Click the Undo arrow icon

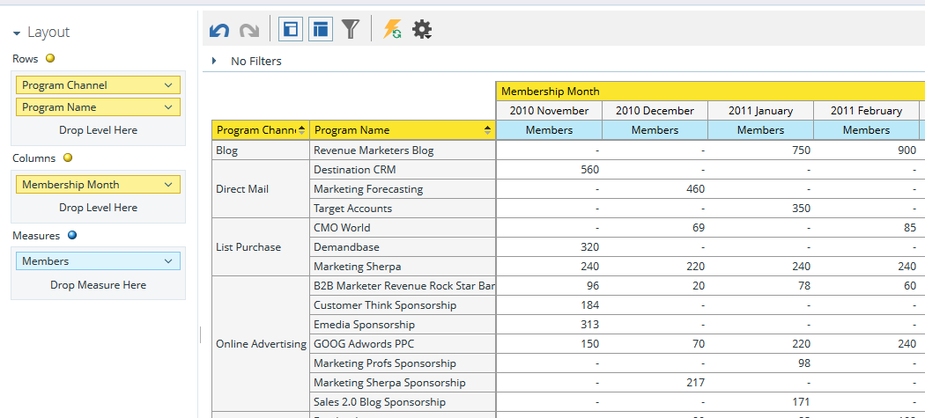[x=219, y=30]
